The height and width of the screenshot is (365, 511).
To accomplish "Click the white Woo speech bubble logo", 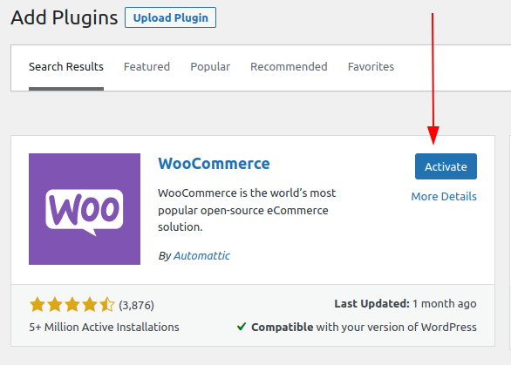I will point(85,212).
